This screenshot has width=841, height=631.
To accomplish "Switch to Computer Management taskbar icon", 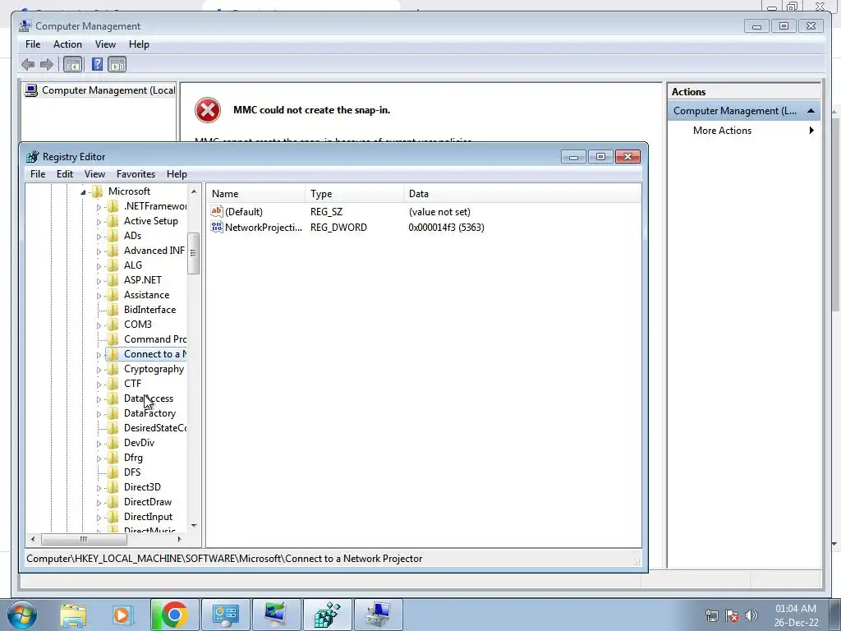I will tap(379, 615).
